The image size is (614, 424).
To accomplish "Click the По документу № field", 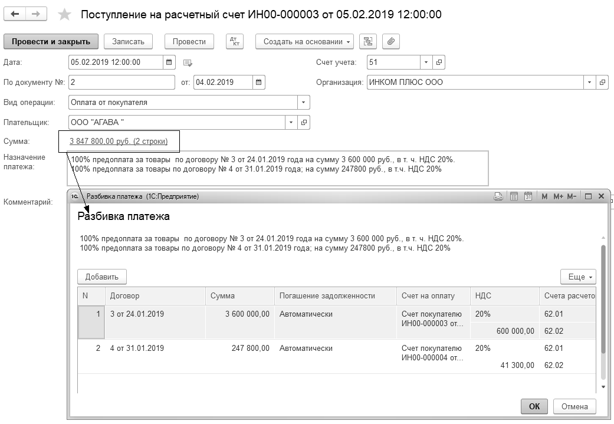I will (x=122, y=82).
